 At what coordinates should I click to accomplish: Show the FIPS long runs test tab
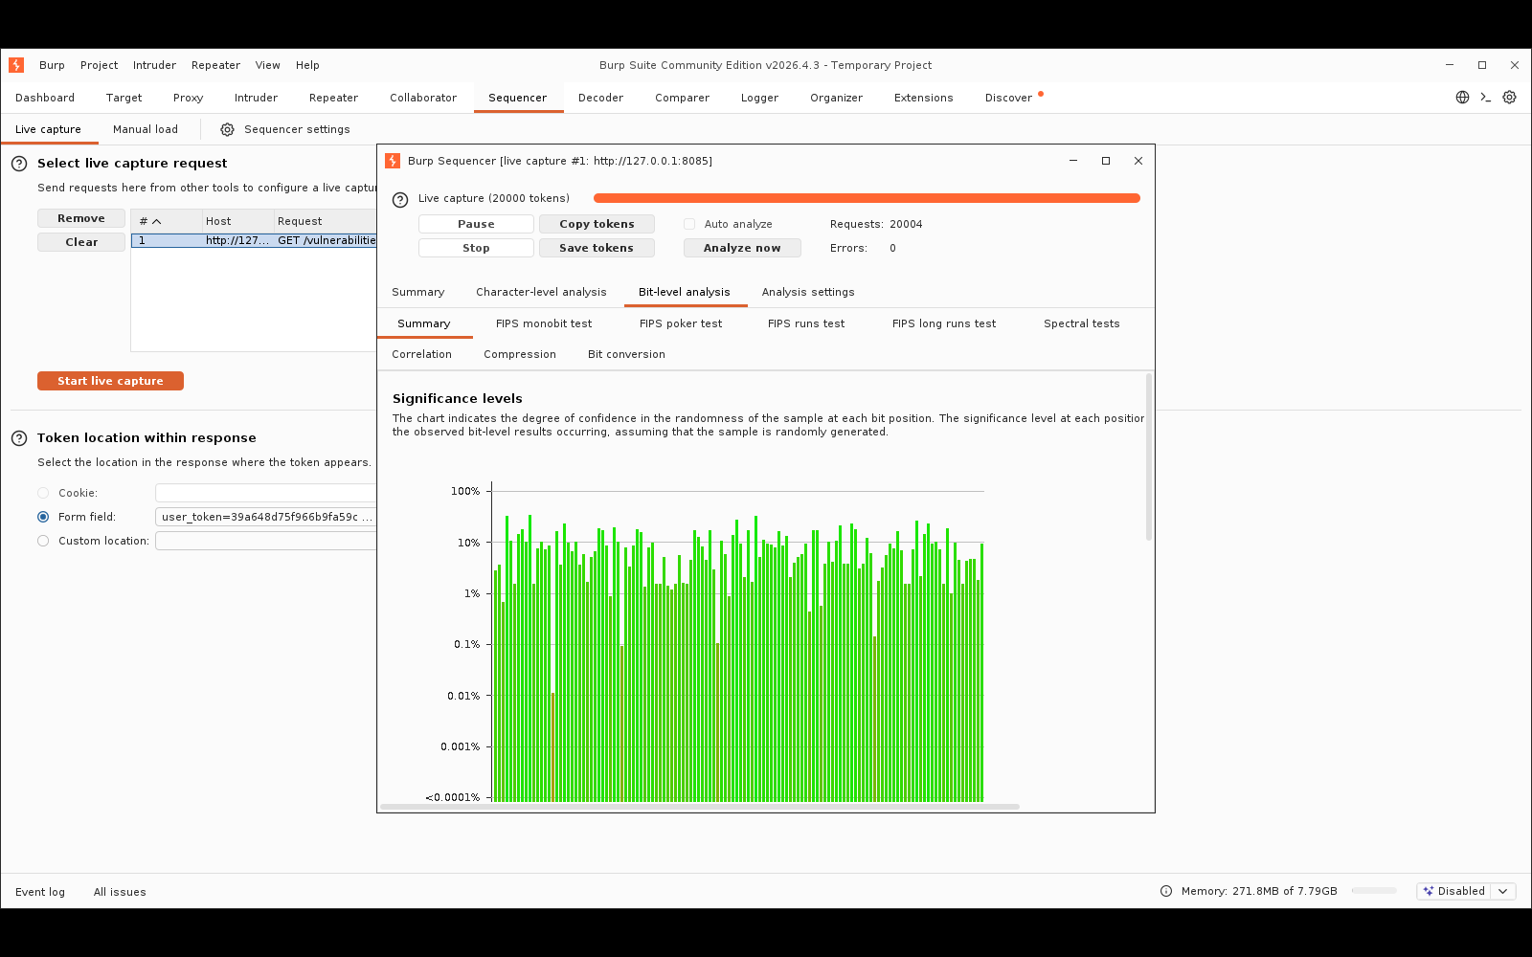pyautogui.click(x=944, y=323)
